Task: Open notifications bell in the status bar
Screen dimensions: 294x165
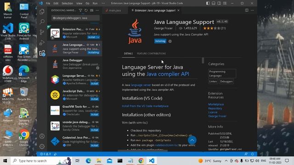Action: tap(252, 154)
